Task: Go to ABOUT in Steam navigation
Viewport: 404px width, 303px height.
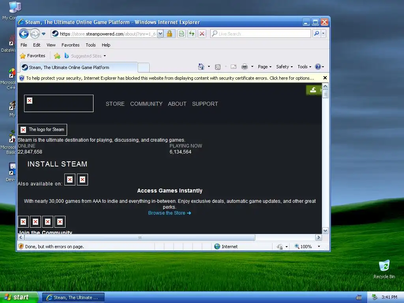Action: point(177,104)
